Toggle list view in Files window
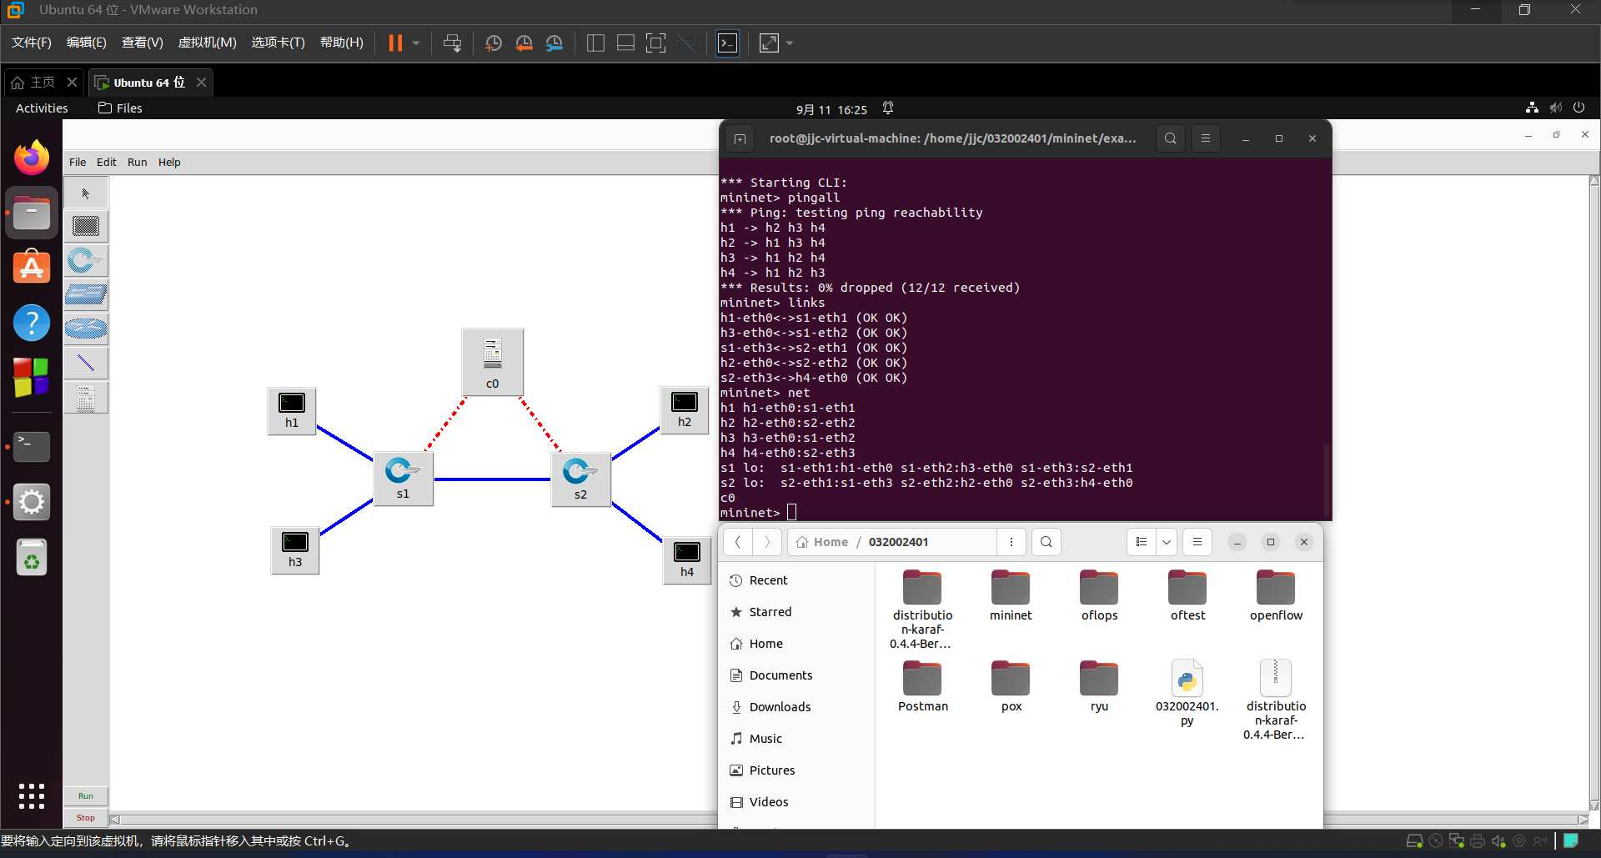The width and height of the screenshot is (1601, 858). tap(1142, 542)
